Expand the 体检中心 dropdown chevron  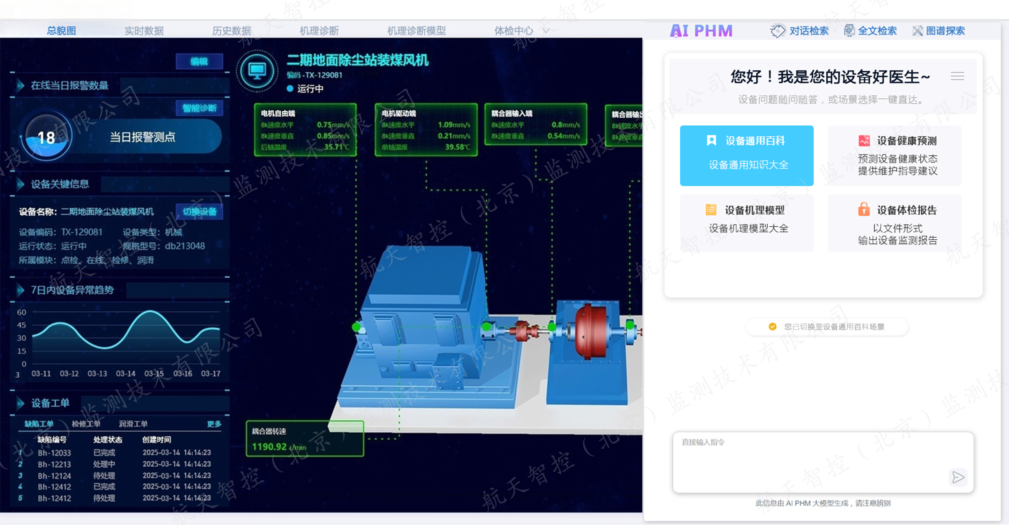click(546, 31)
